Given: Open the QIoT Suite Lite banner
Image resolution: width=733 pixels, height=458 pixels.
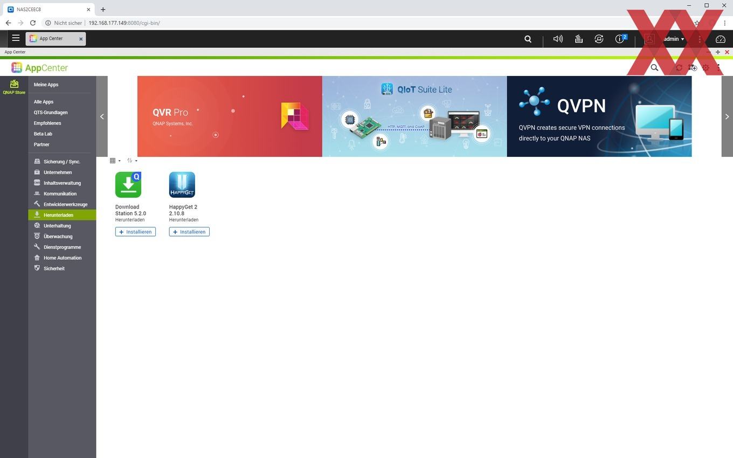Looking at the screenshot, I should click(414, 116).
